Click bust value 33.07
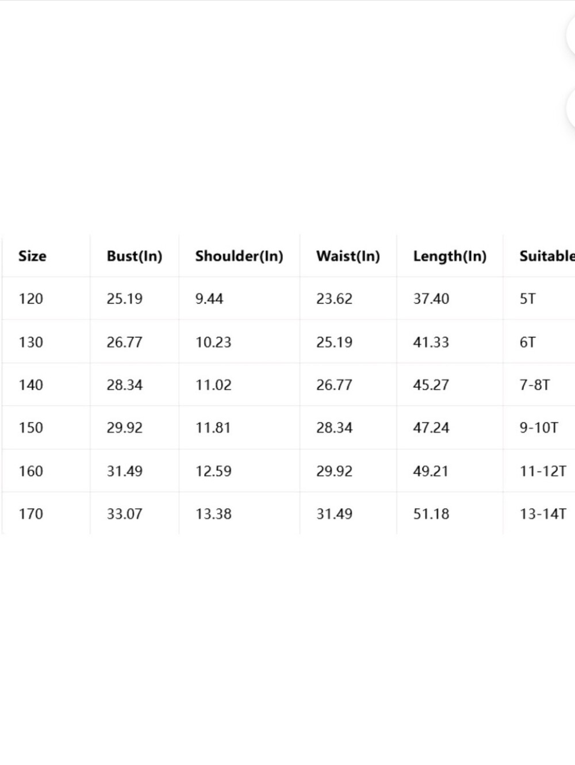Screen dimensions: 575x765 click(x=124, y=514)
